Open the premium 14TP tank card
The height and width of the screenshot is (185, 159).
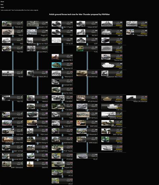112,65
